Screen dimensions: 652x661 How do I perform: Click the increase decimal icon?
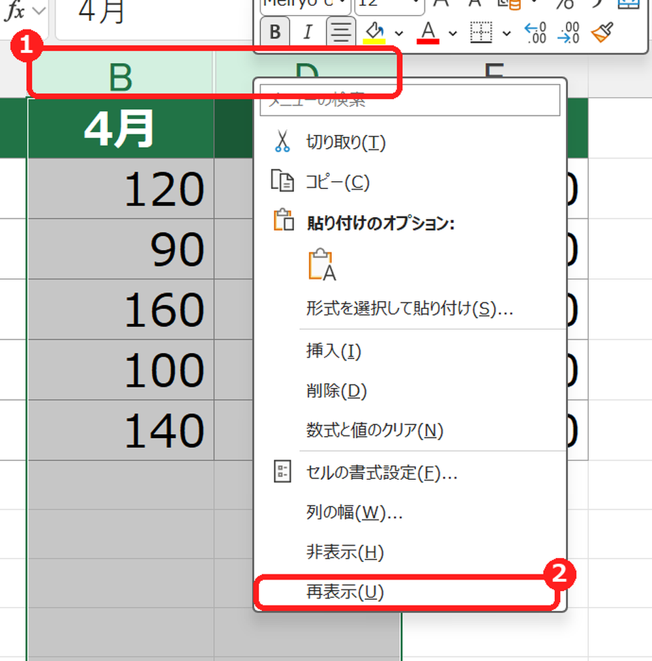pyautogui.click(x=535, y=33)
